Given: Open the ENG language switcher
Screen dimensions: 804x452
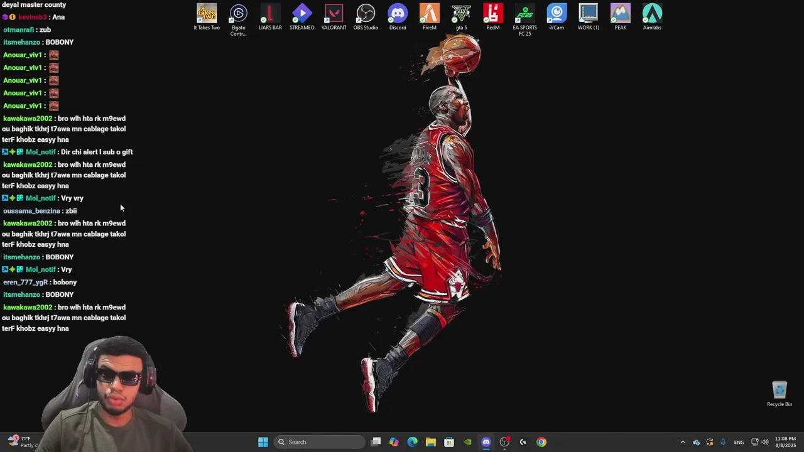Looking at the screenshot, I should [739, 442].
